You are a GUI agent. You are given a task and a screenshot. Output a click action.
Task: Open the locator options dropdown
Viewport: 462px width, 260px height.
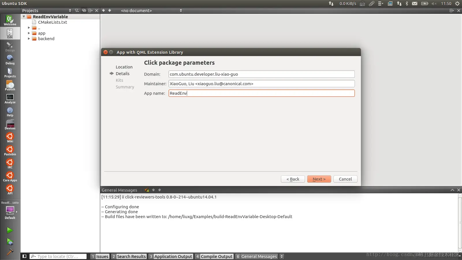pos(33,256)
